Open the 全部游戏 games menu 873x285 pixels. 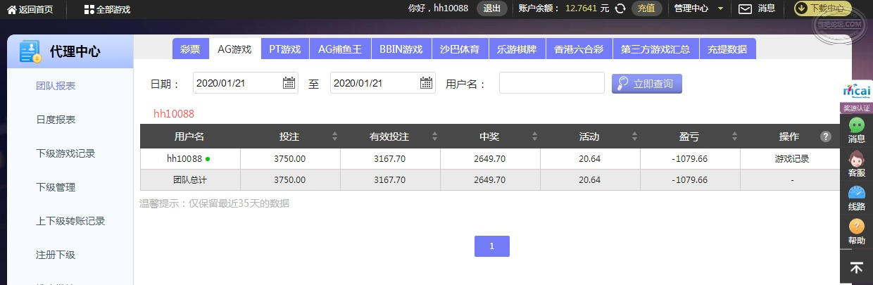(x=107, y=9)
